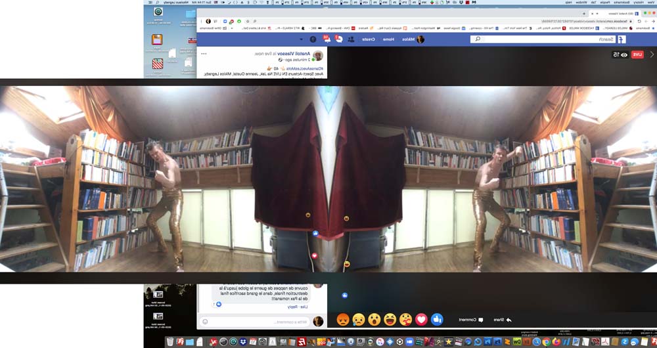Viewport: 657px width, 348px height.
Task: Select the Angry face reaction
Action: (x=342, y=320)
